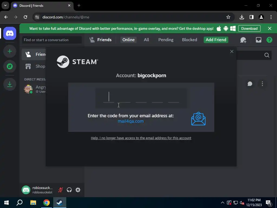Image resolution: width=277 pixels, height=208 pixels.
Task: Open Chrome downloads icon
Action: tap(242, 17)
